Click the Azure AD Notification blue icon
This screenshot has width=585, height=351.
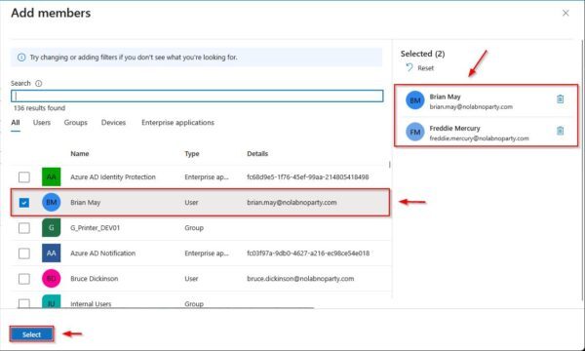51,253
